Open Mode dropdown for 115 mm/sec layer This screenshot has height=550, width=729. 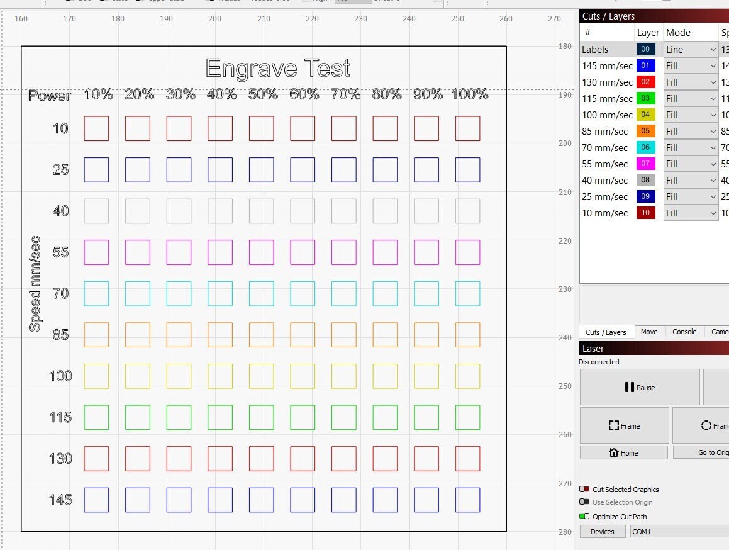click(691, 98)
